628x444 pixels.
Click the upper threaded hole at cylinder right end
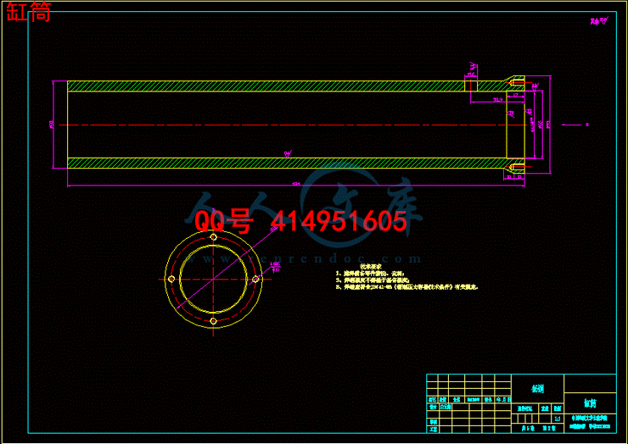[x=516, y=82]
